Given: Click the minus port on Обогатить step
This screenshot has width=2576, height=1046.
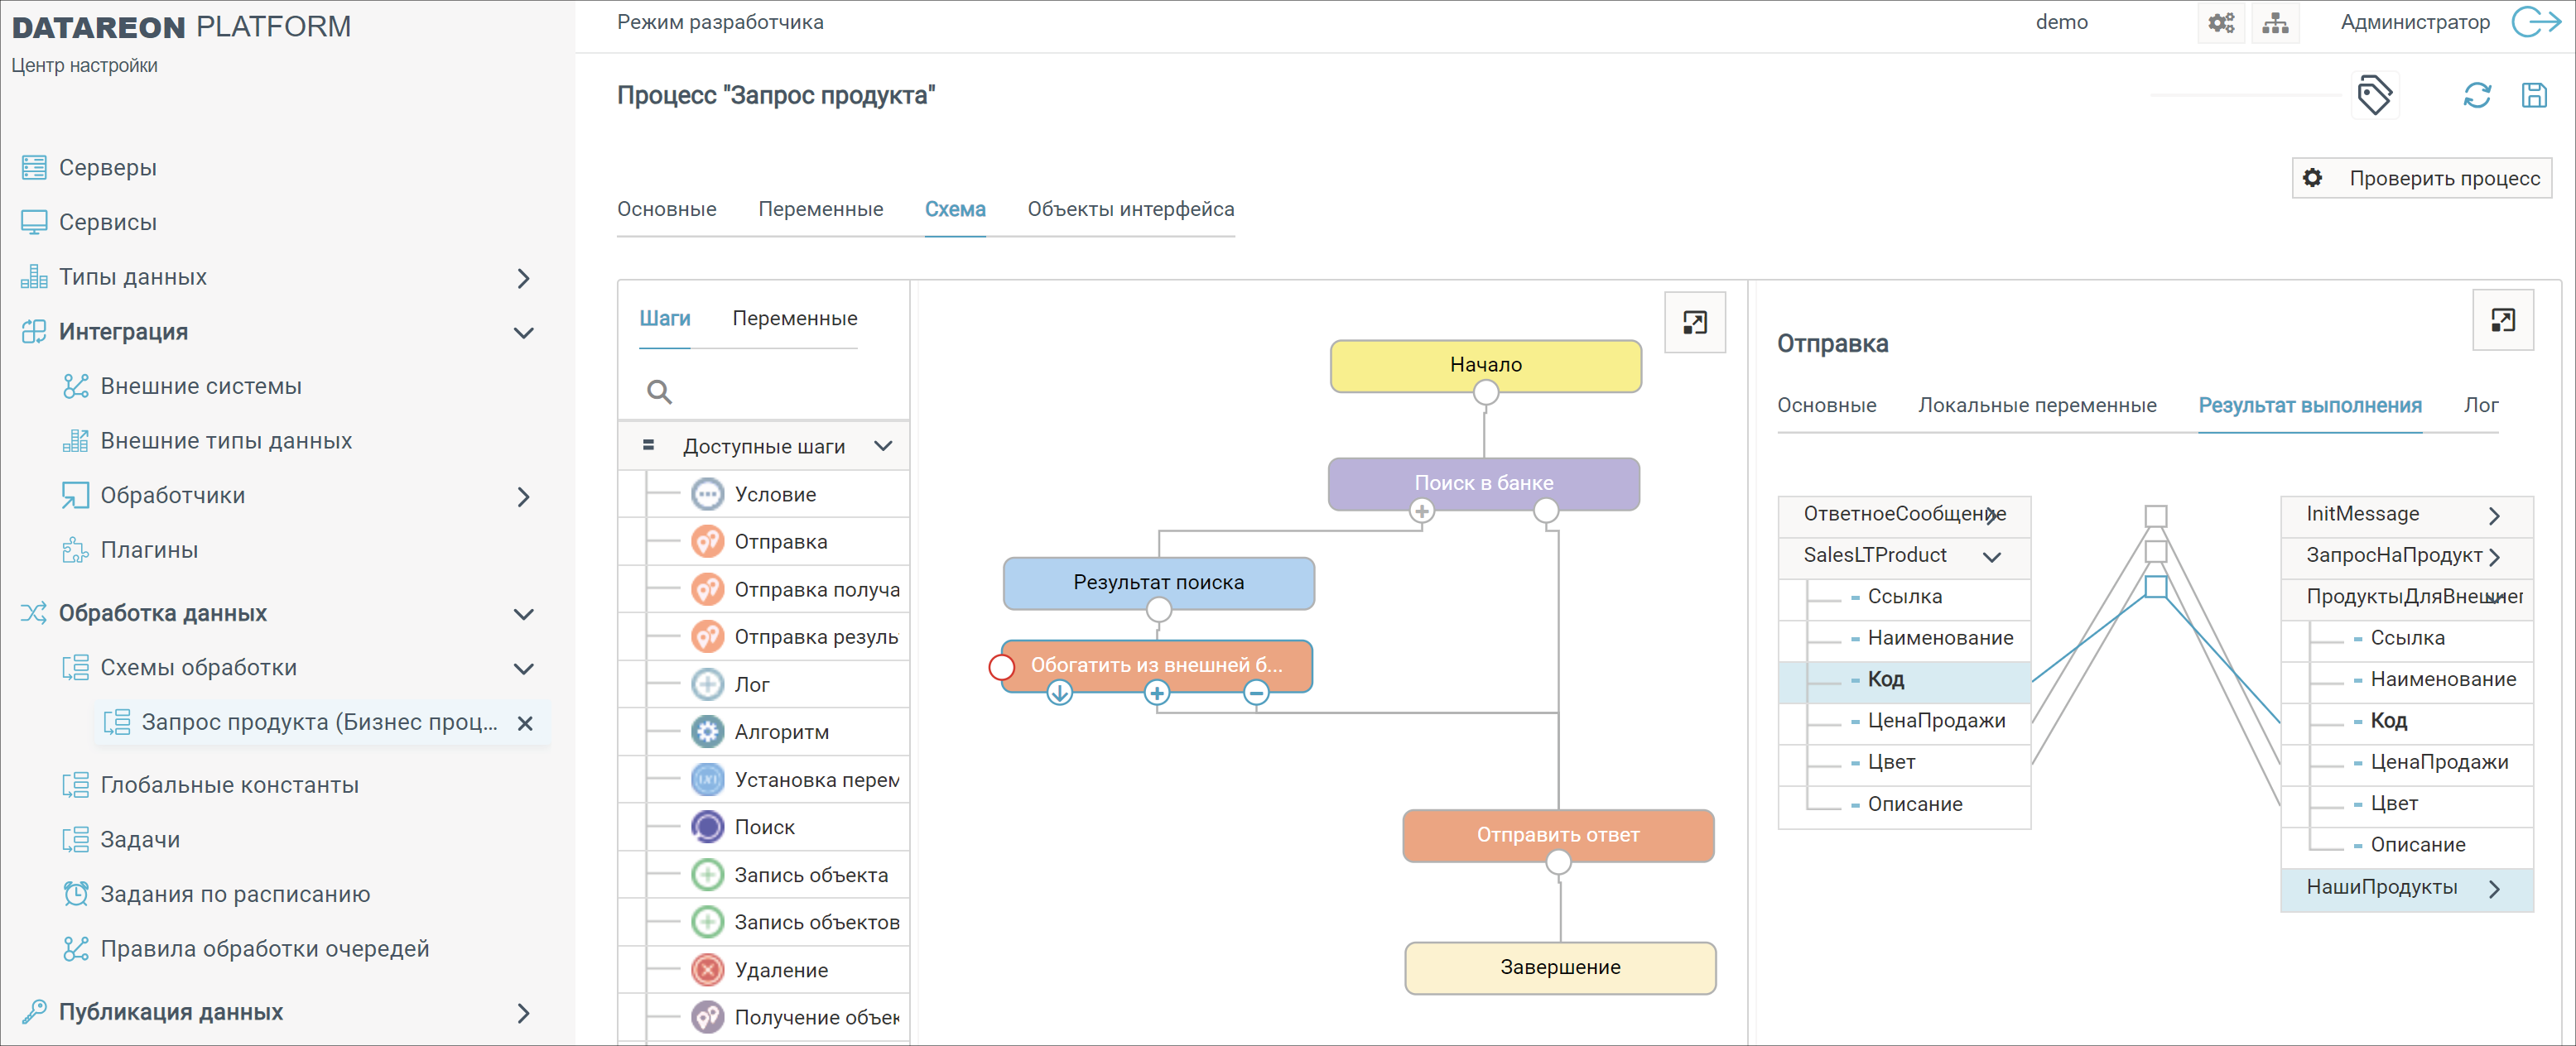Looking at the screenshot, I should tap(1256, 693).
